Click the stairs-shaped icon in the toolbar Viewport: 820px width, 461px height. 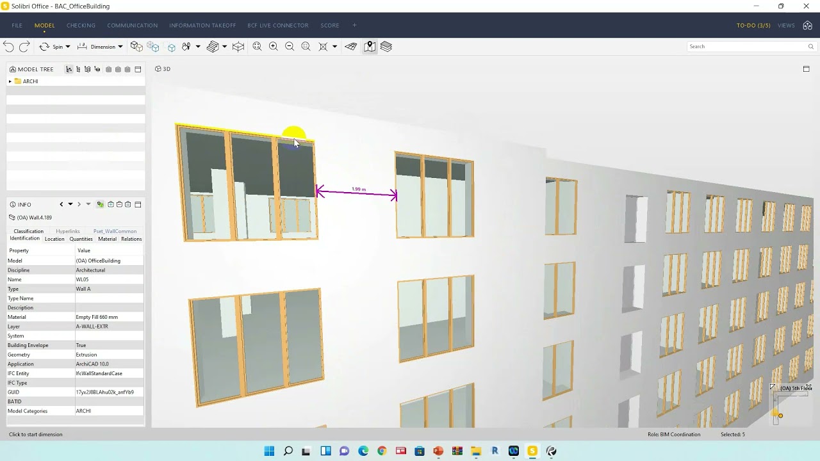tap(213, 47)
